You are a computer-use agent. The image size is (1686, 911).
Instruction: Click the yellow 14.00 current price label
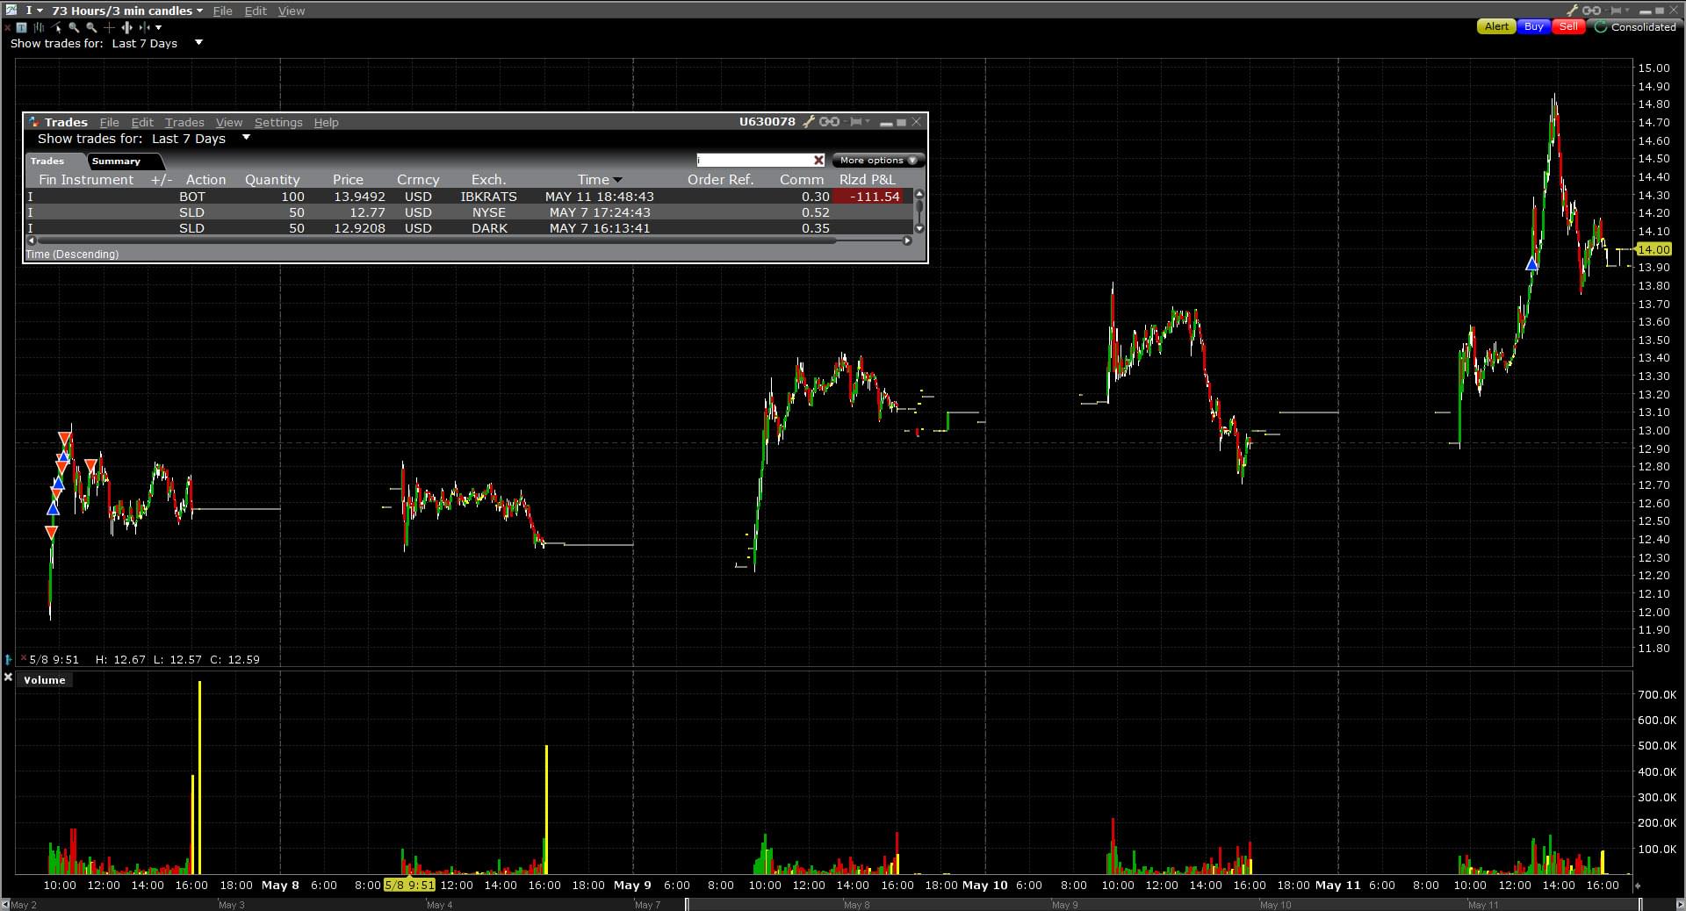[1653, 250]
